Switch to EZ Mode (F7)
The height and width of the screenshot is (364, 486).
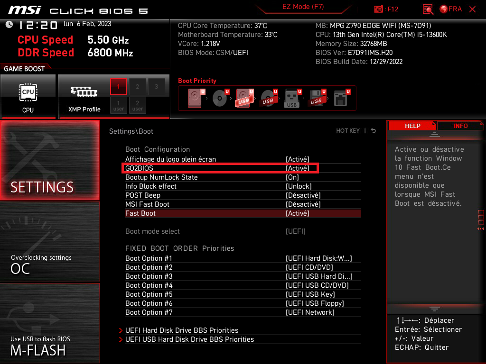[x=303, y=7]
